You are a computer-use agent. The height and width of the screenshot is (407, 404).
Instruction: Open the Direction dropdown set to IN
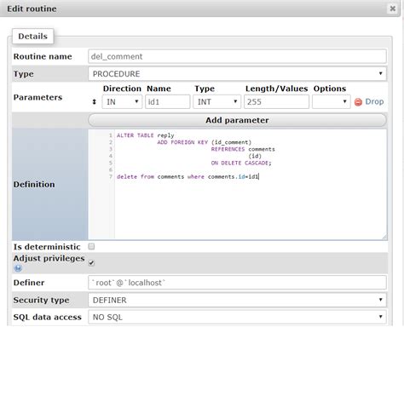pos(122,101)
